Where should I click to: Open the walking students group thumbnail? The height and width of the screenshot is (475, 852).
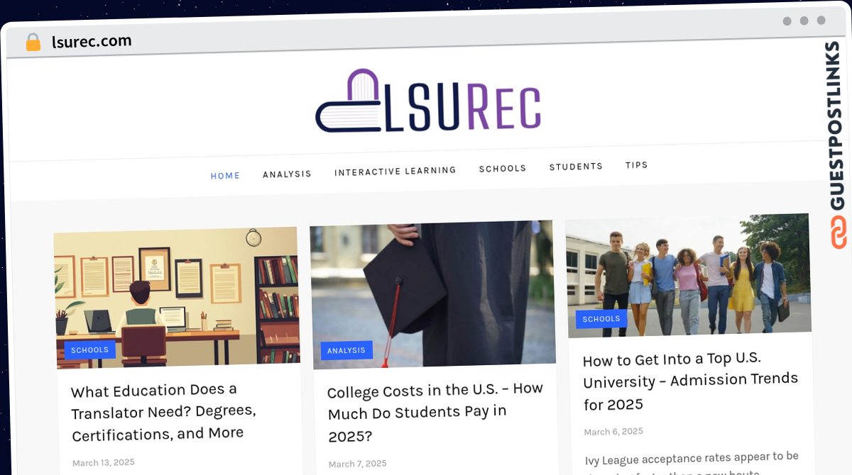(x=689, y=275)
